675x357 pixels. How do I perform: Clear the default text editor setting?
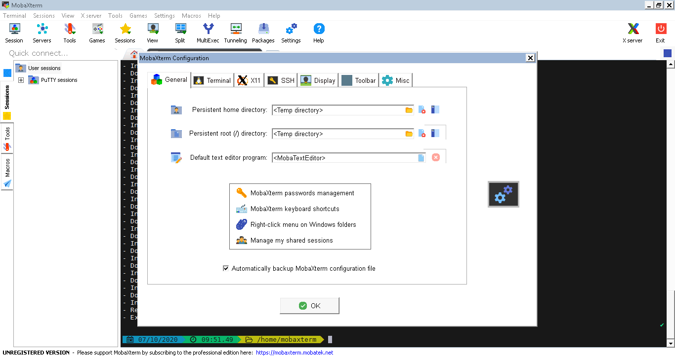click(x=436, y=157)
